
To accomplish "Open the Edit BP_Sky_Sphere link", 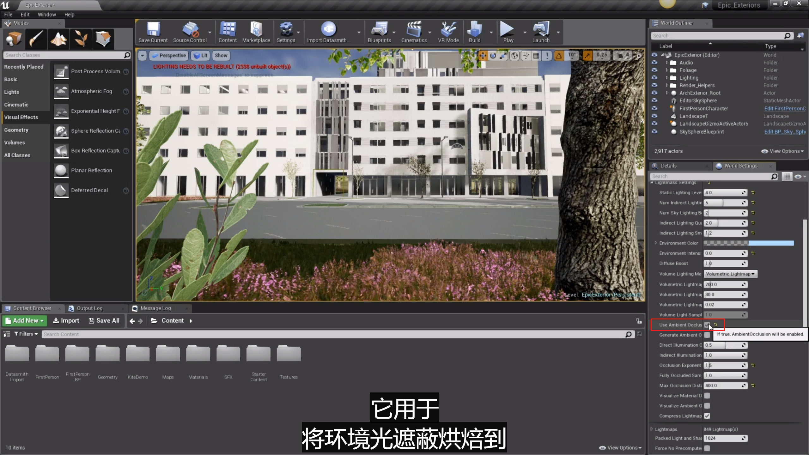I will pyautogui.click(x=784, y=132).
